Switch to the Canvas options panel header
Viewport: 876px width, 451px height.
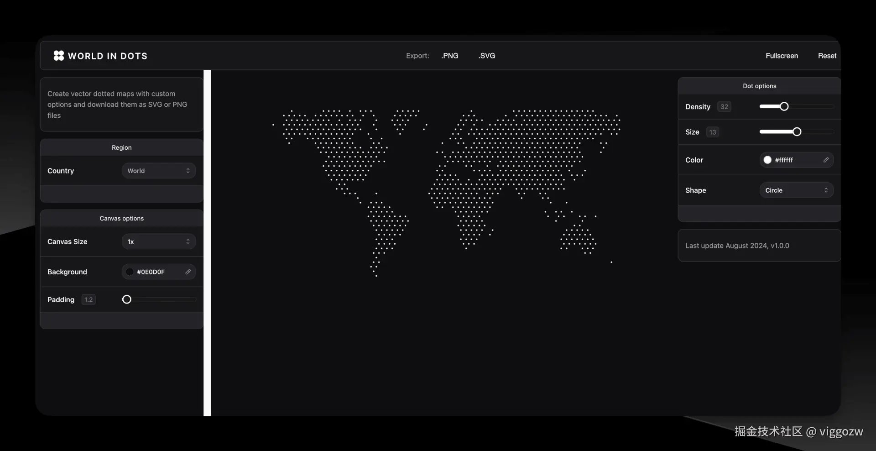coord(121,218)
